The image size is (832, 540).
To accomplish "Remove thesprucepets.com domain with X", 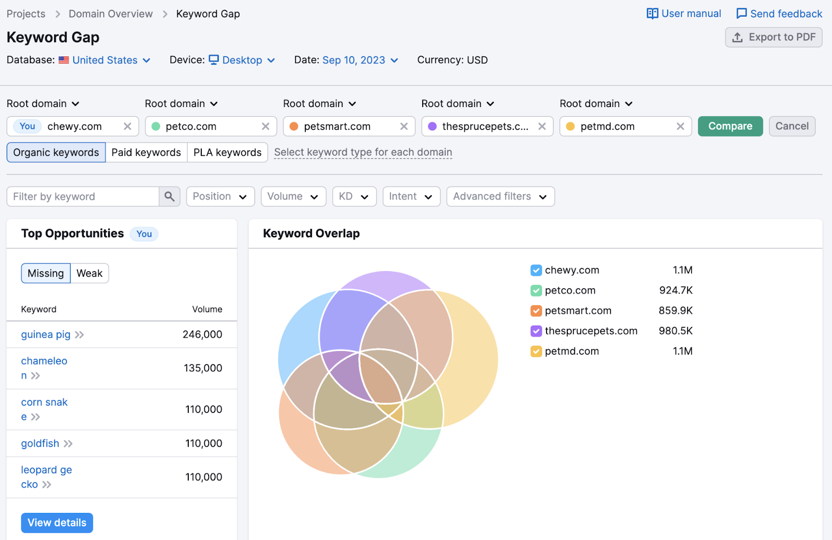I will pos(542,126).
